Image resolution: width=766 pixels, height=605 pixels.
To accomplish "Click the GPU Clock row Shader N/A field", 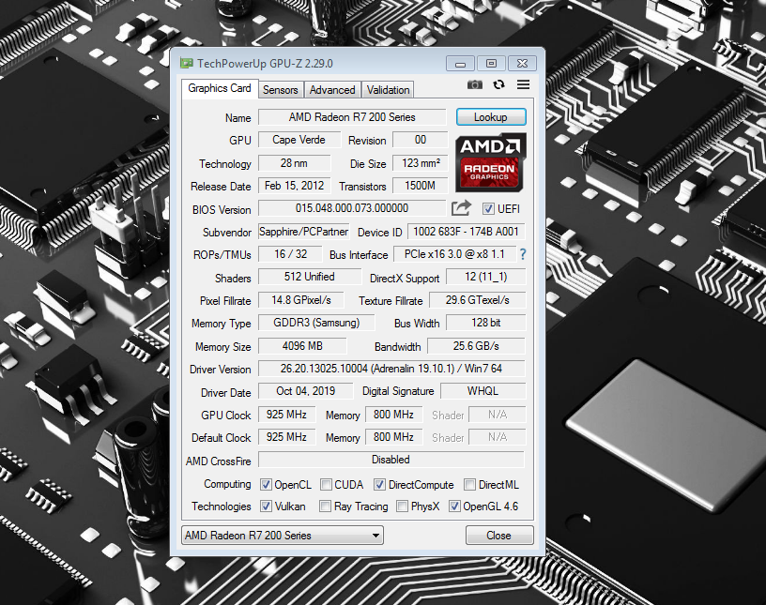I will click(498, 415).
